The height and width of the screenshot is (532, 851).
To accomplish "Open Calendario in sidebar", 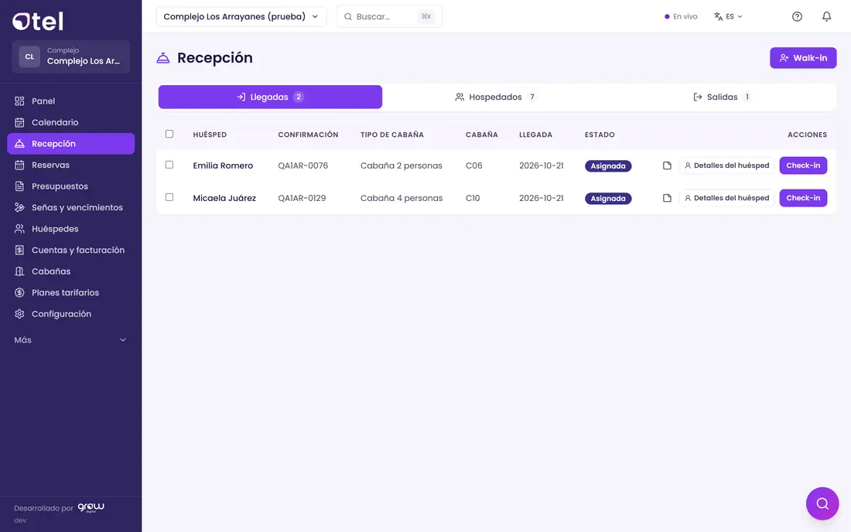I will click(x=70, y=122).
